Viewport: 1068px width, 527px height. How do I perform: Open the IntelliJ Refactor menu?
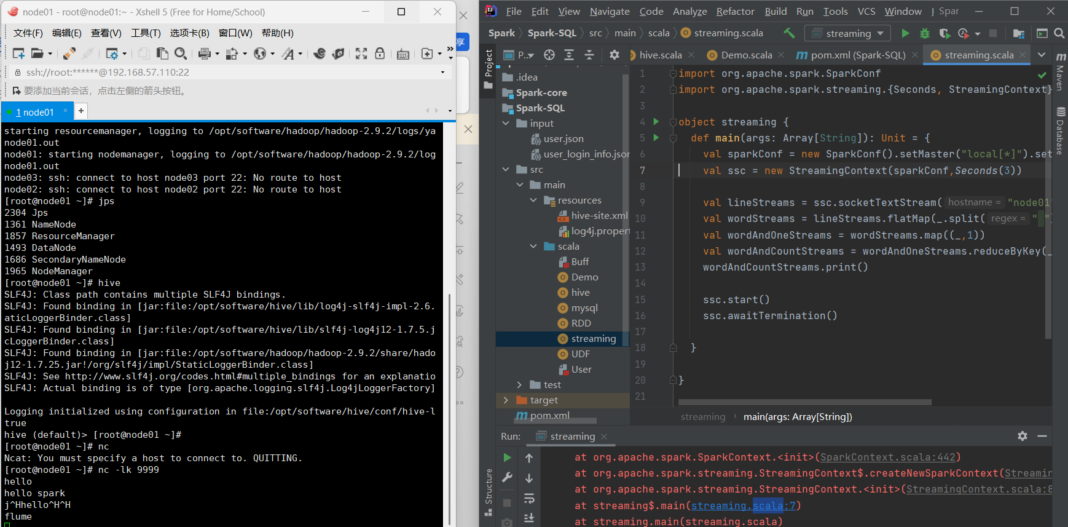pos(735,11)
